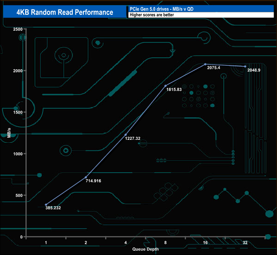
Task: Click the 4 tick label on x-axis
Action: 126,242
